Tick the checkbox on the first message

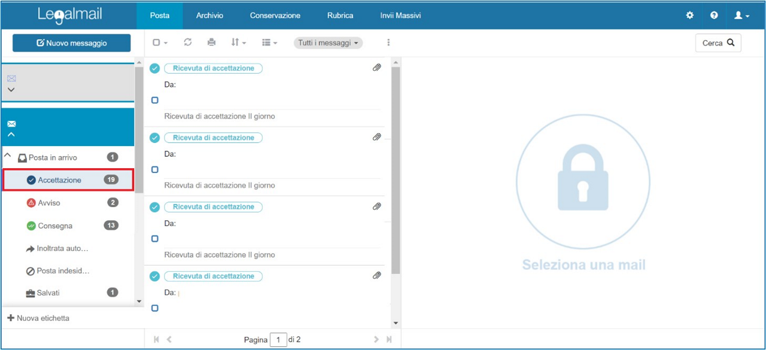tap(155, 101)
